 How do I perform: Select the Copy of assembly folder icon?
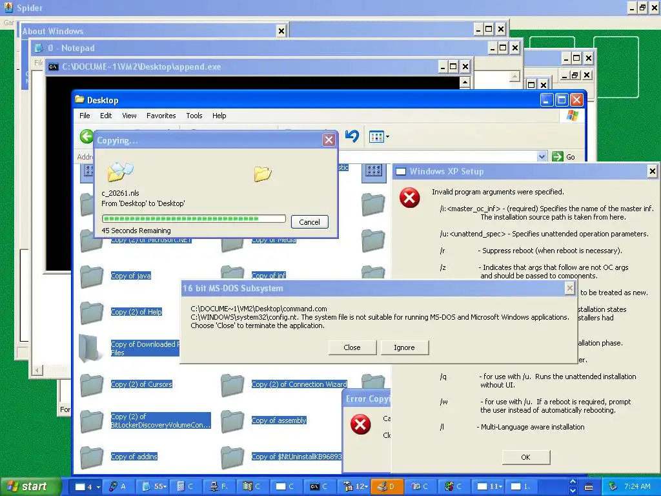coord(232,421)
